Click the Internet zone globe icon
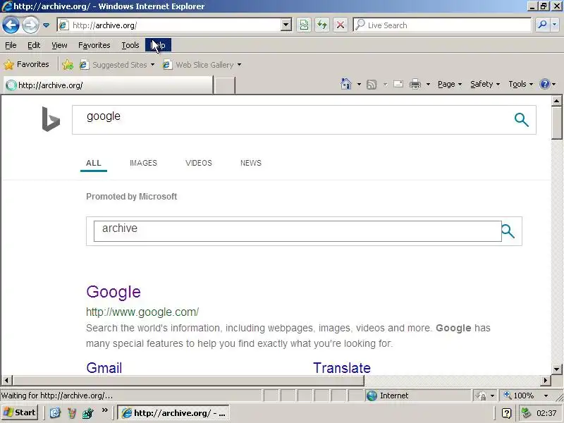 (372, 396)
